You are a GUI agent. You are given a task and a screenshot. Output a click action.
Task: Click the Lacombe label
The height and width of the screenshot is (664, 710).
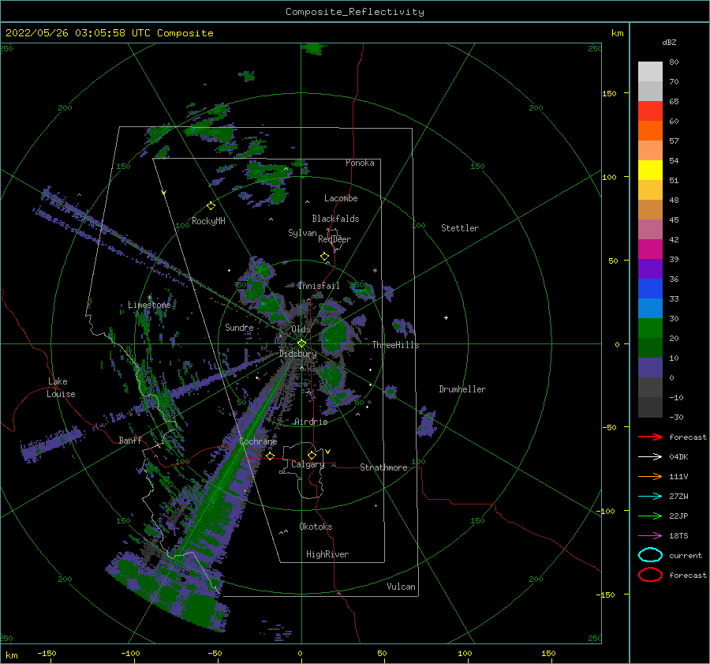click(341, 198)
